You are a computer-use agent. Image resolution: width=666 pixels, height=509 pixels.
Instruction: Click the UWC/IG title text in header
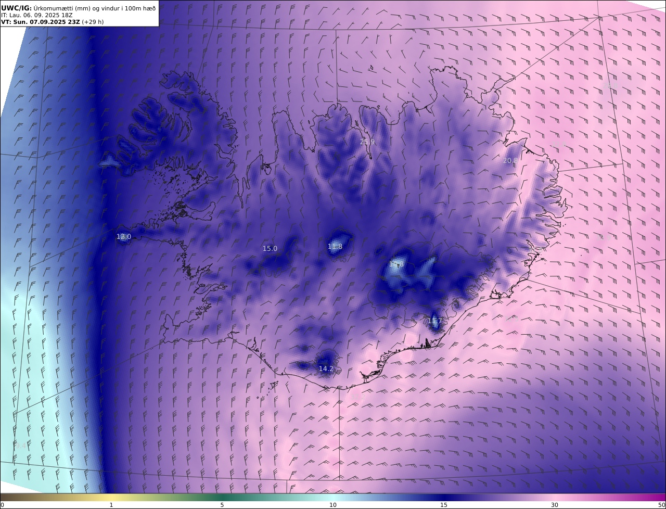[x=17, y=8]
